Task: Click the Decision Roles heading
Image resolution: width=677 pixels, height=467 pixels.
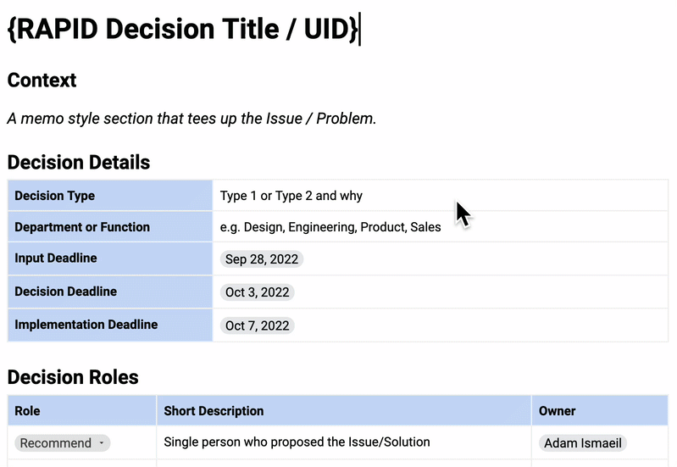Action: tap(73, 377)
